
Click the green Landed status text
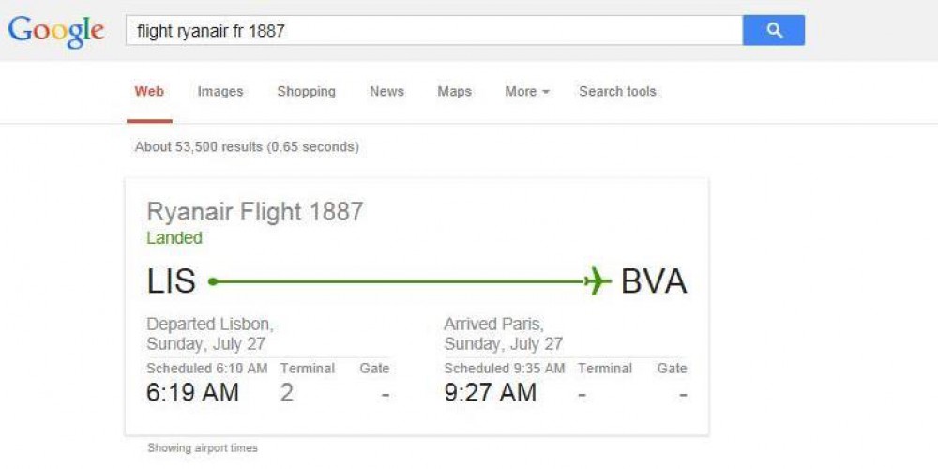point(174,238)
